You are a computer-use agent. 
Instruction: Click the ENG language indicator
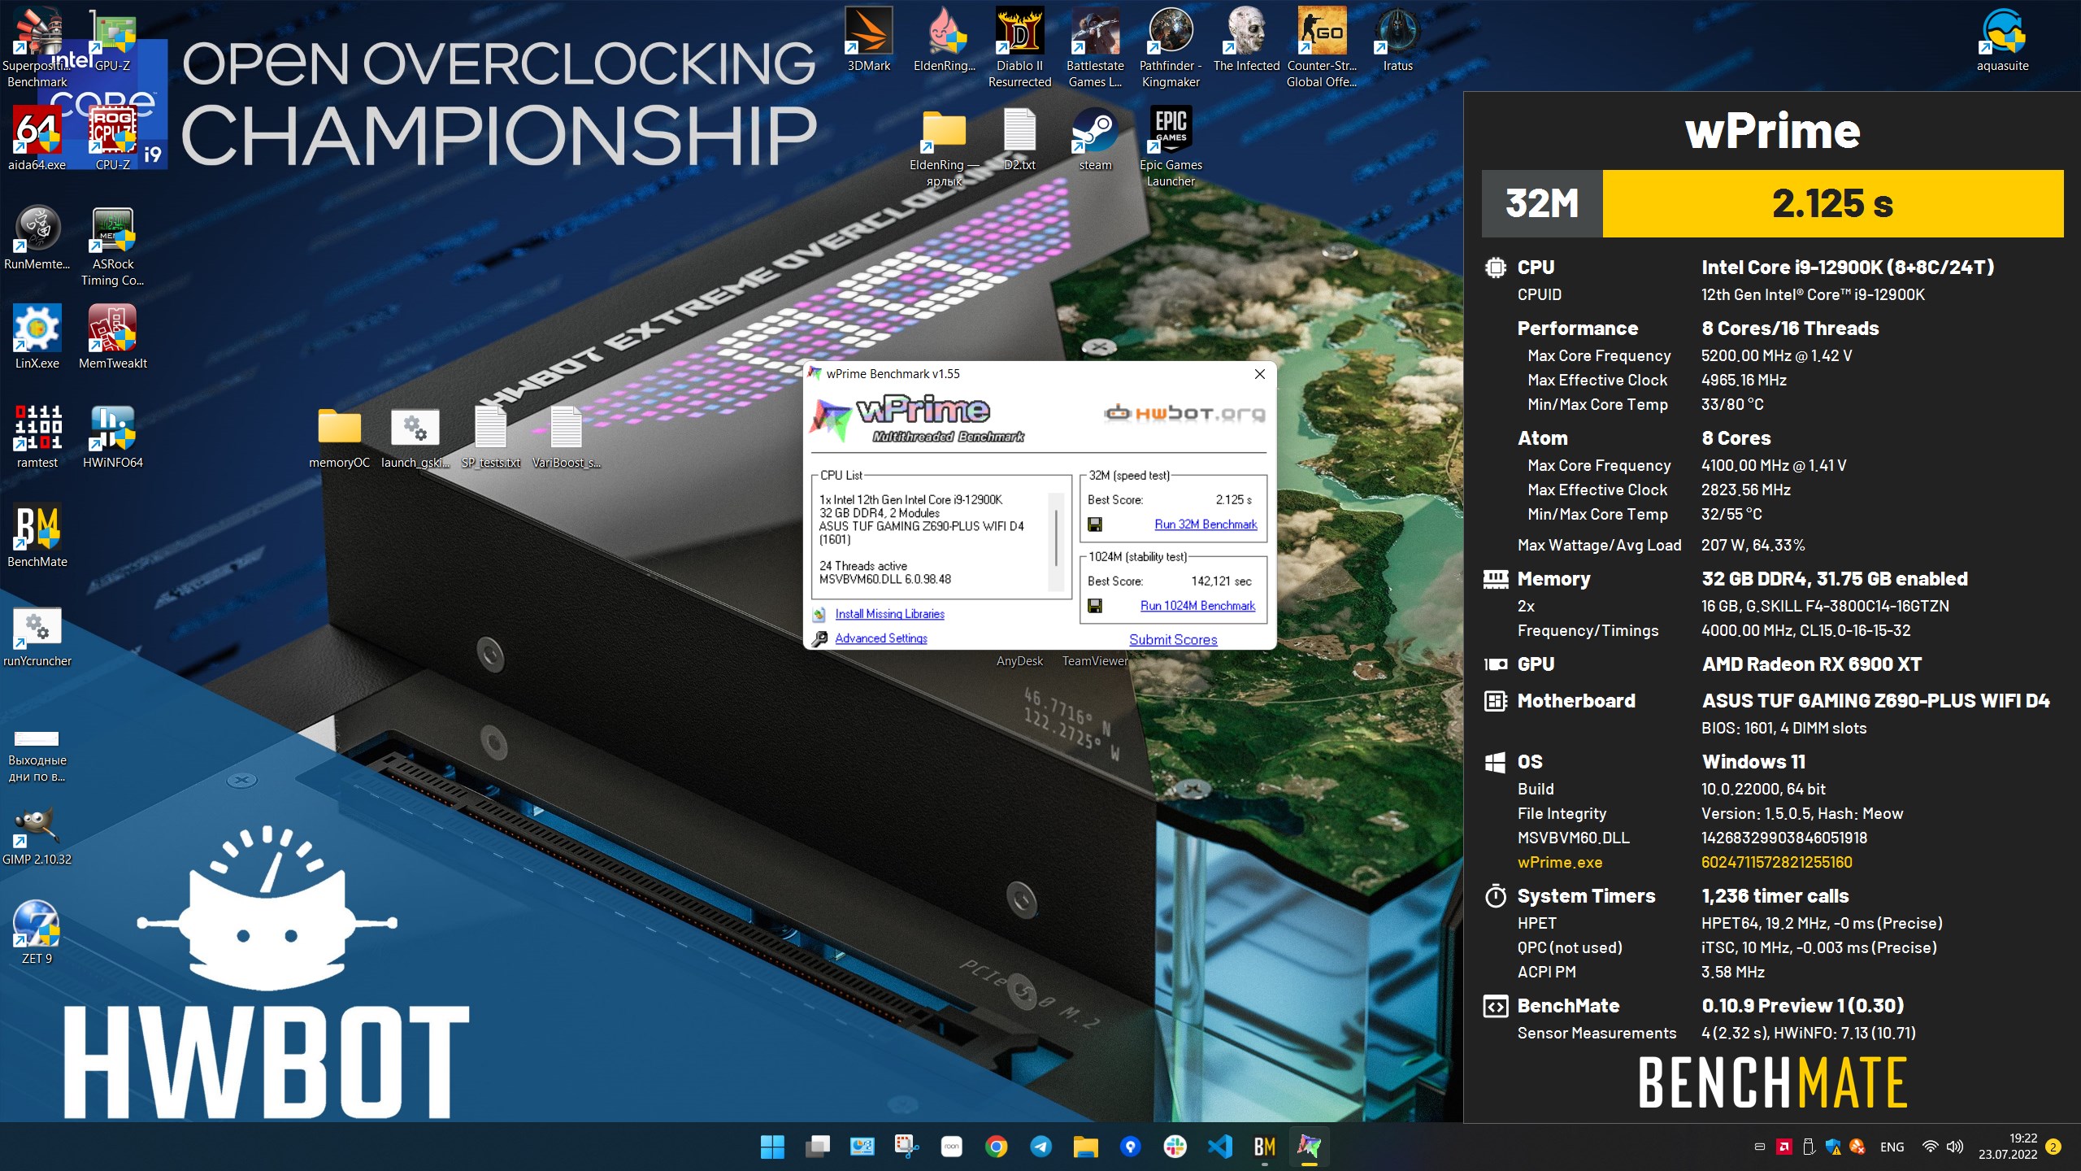click(1892, 1147)
